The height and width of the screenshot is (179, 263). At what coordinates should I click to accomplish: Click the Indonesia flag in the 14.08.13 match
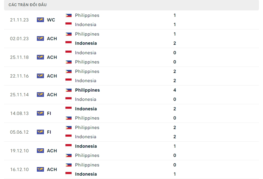point(69,109)
